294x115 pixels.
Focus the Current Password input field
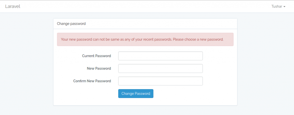pos(160,56)
